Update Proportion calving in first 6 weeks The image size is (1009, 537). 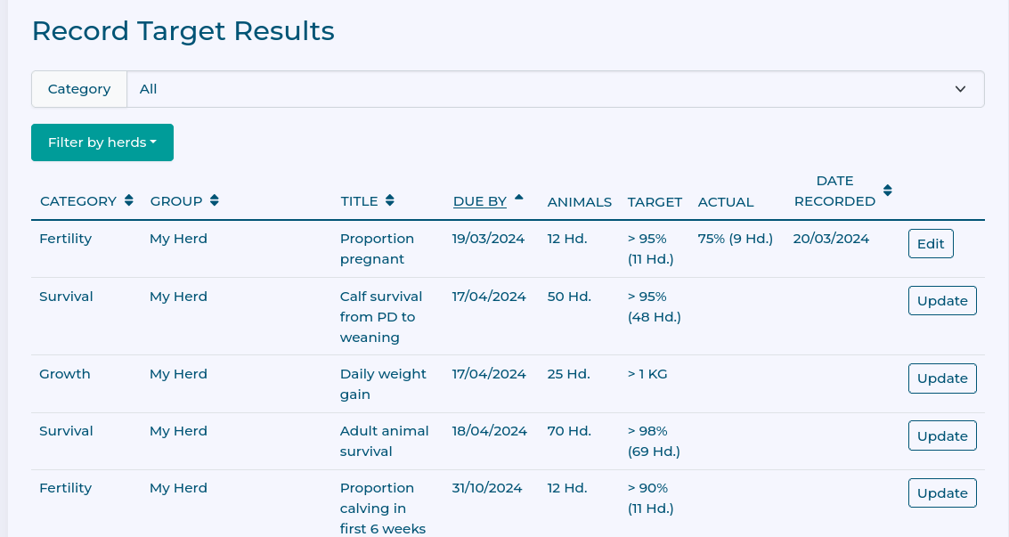942,493
